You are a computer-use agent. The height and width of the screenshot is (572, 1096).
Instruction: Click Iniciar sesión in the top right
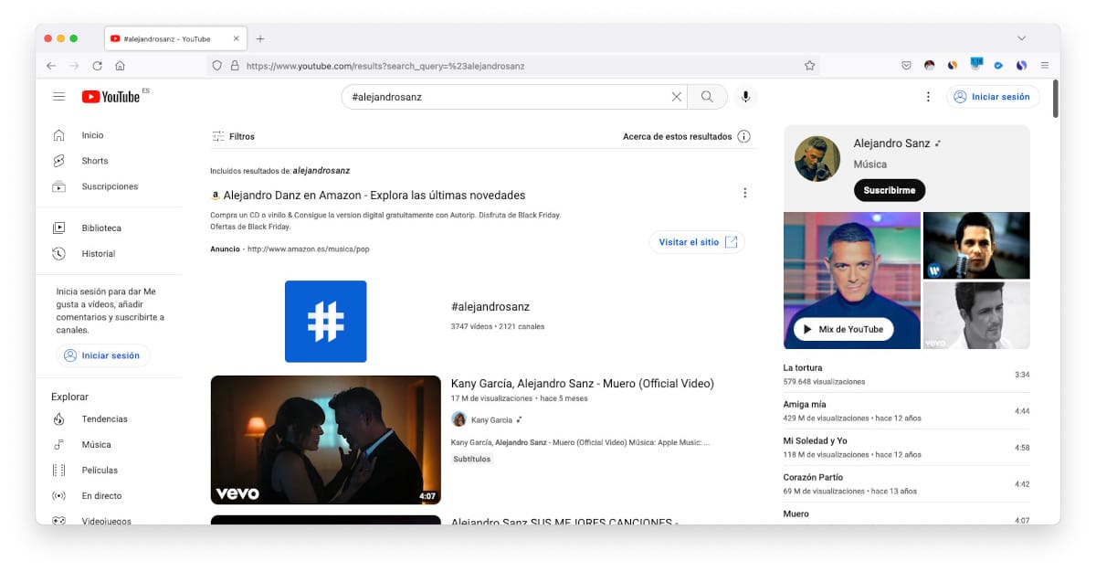pos(993,97)
